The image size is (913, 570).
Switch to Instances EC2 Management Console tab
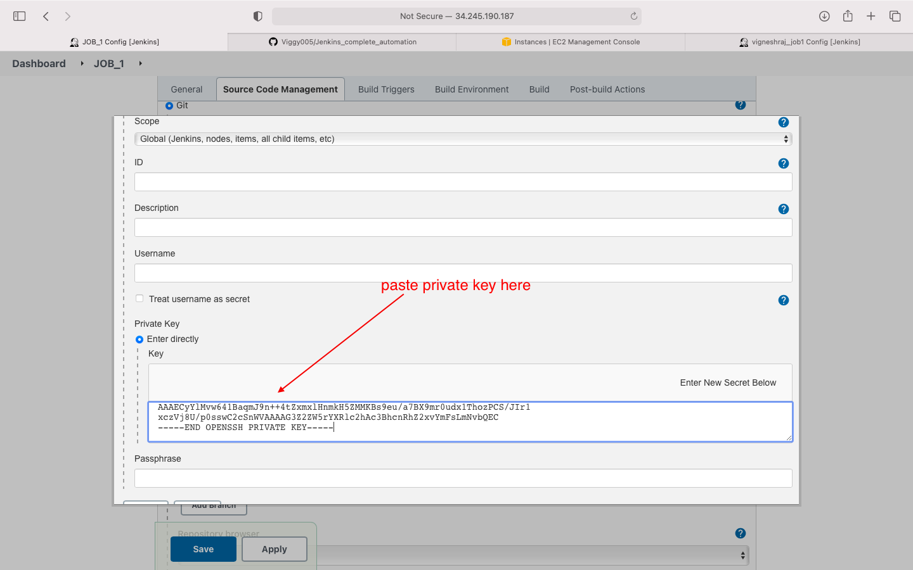click(x=571, y=42)
